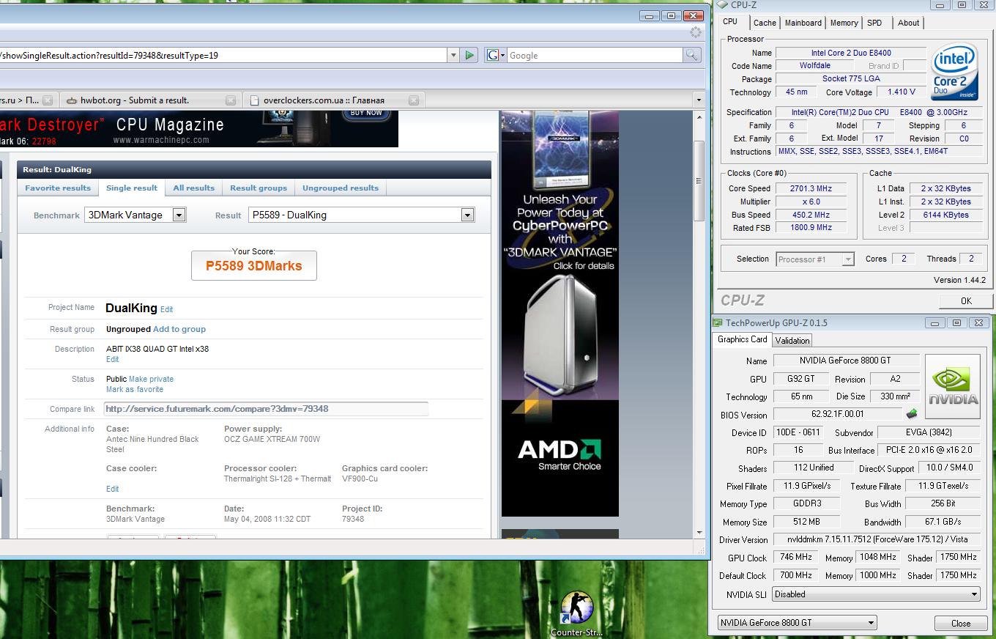Open Favorite results tab

pyautogui.click(x=58, y=188)
